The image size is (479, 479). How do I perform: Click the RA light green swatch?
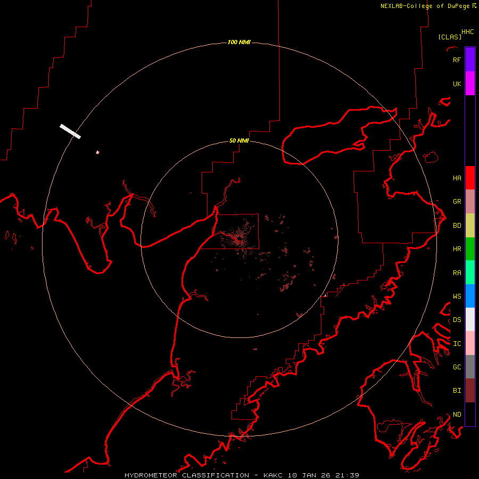coord(470,272)
